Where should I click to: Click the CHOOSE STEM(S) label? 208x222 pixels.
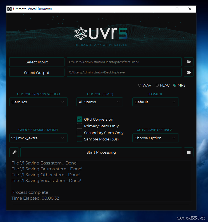tap(100, 94)
